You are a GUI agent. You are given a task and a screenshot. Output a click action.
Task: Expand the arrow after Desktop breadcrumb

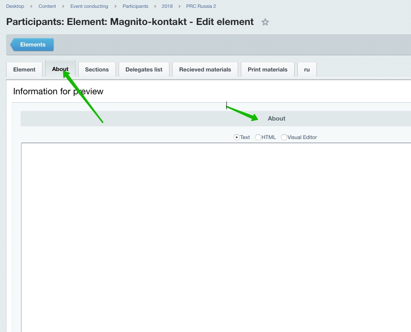tap(31, 6)
